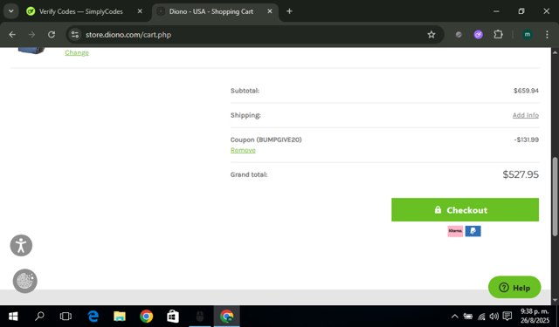Click the Coupon (BUMPGIVE20) label
The height and width of the screenshot is (327, 559).
point(266,140)
